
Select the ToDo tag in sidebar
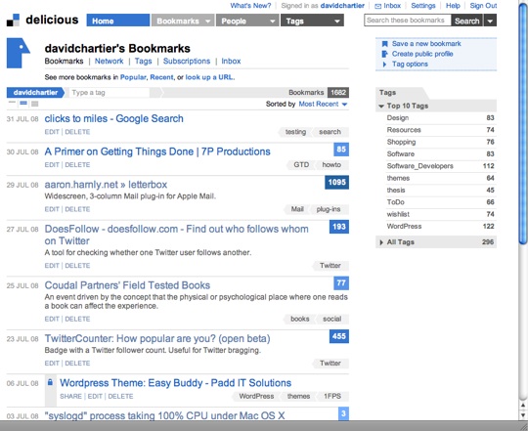[x=396, y=202]
